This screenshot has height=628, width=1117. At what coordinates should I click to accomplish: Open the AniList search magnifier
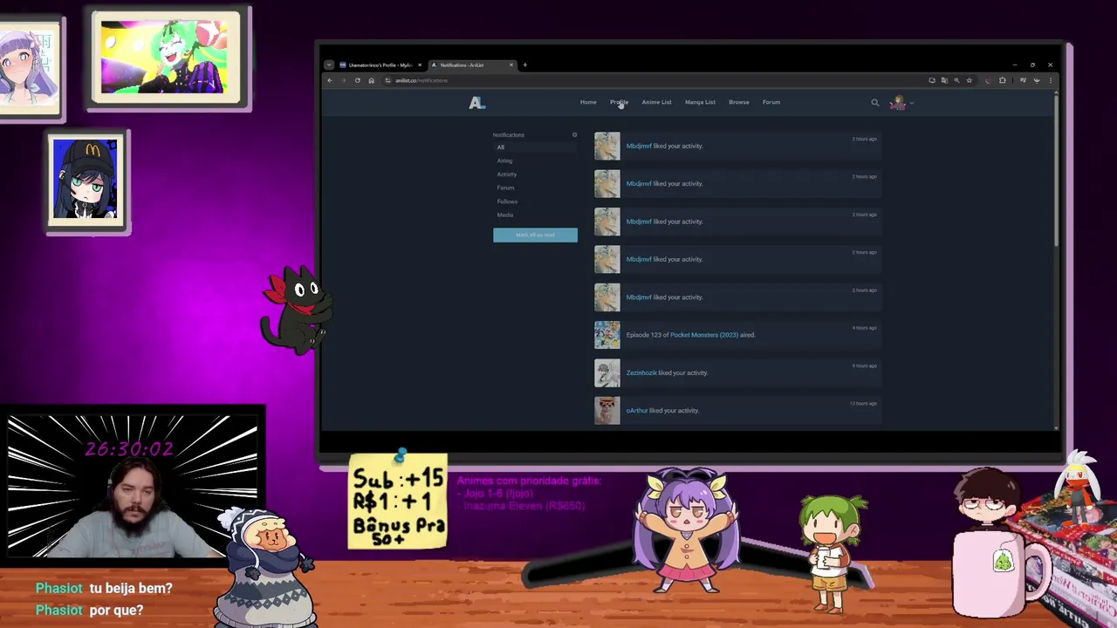(x=875, y=103)
